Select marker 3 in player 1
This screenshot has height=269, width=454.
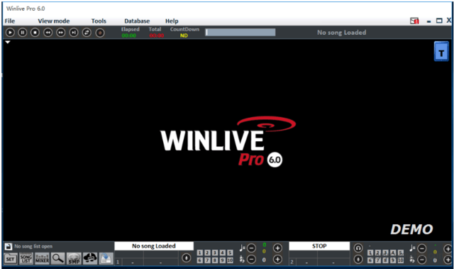(x=215, y=253)
